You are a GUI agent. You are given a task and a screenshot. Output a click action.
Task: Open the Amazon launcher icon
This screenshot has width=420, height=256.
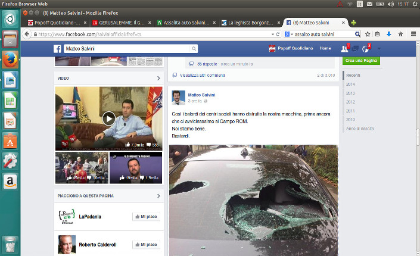[x=10, y=182]
